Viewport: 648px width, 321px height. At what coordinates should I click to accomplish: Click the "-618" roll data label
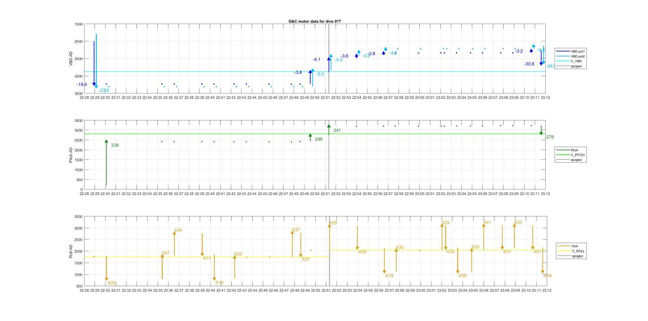(389, 276)
